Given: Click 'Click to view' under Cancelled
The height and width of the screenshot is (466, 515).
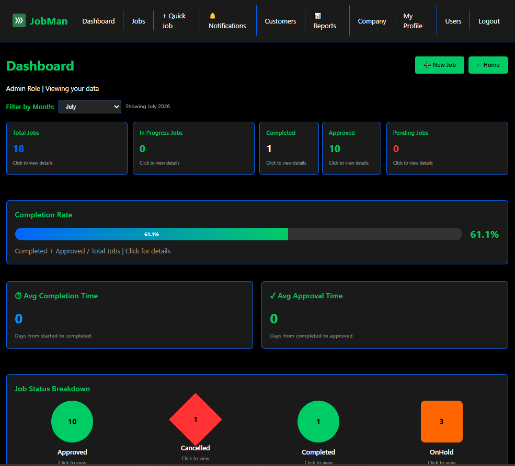Looking at the screenshot, I should [196, 459].
